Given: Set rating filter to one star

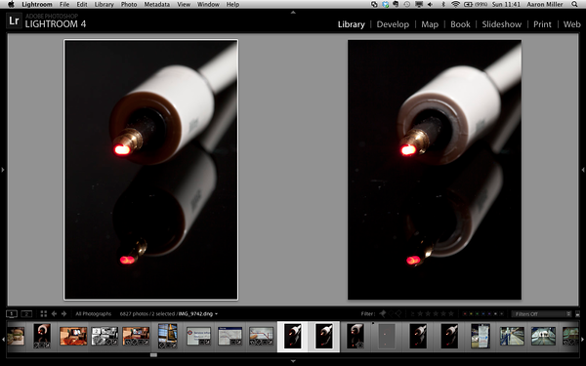Looking at the screenshot, I should [x=420, y=313].
